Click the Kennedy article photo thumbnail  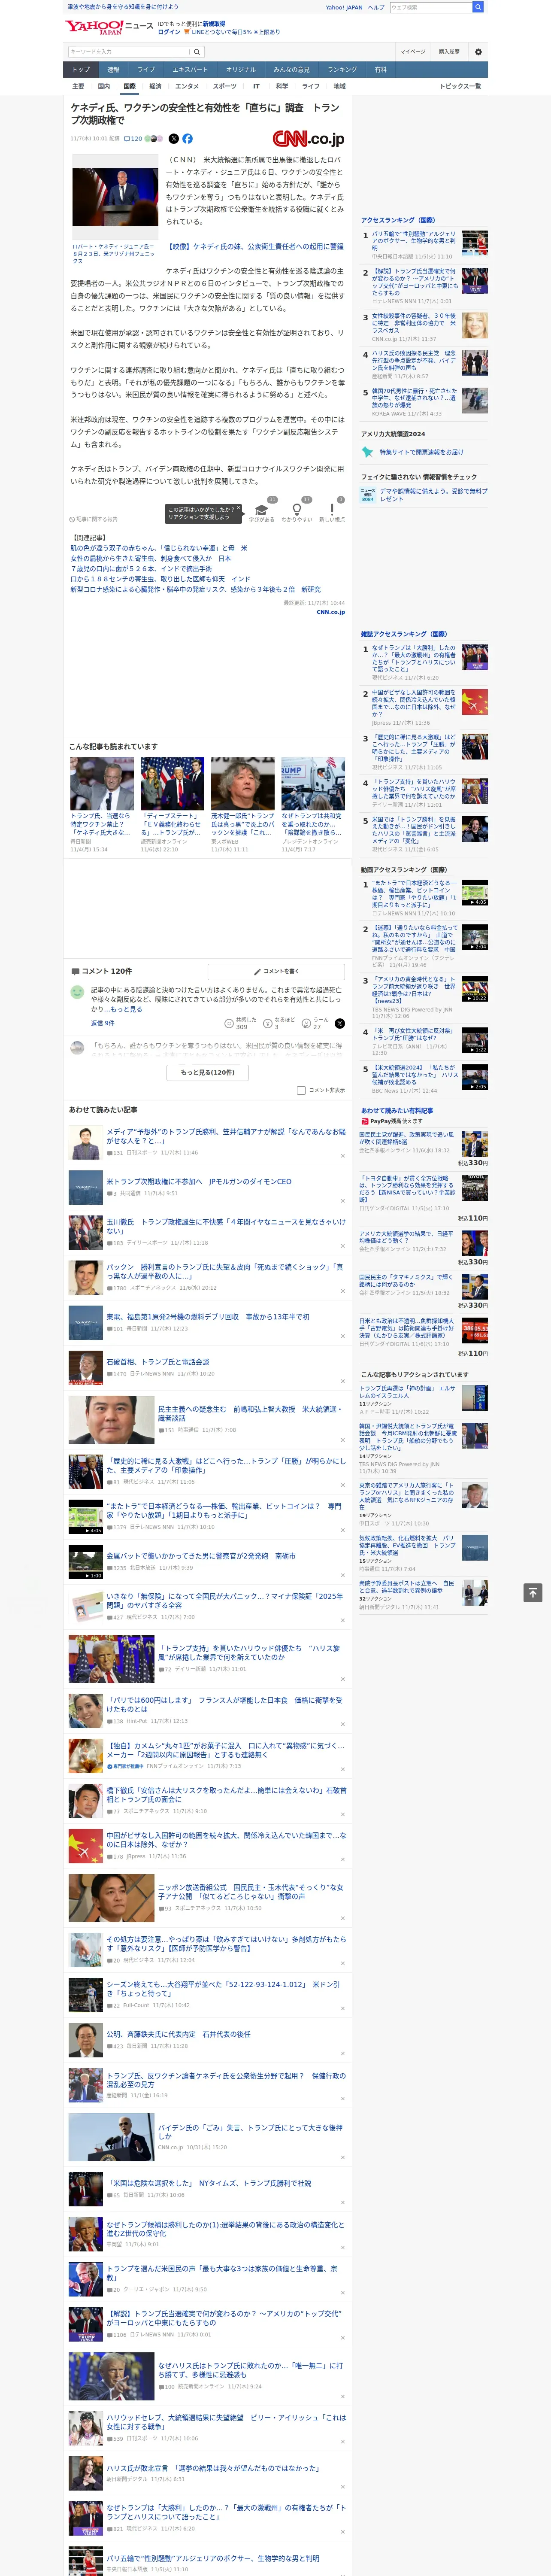pyautogui.click(x=115, y=197)
